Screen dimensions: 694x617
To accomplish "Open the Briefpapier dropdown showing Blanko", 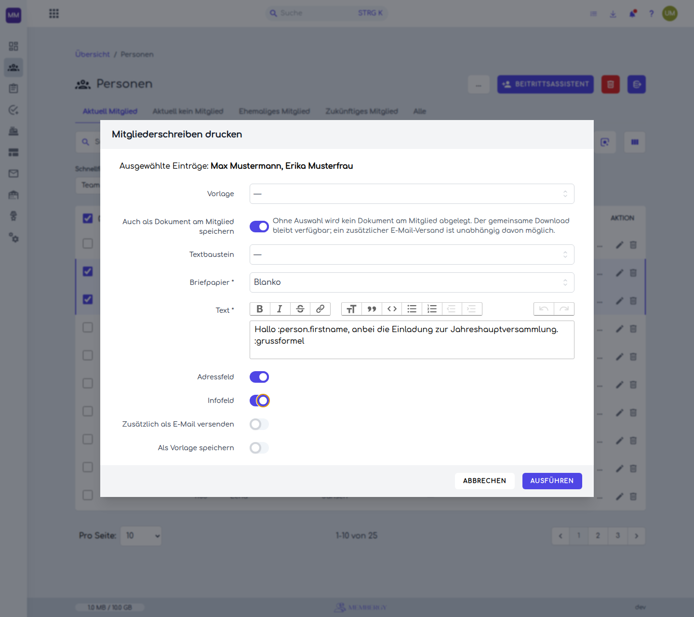I will click(412, 282).
